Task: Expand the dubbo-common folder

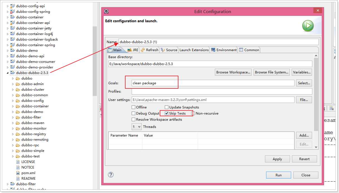Action: coord(13,95)
